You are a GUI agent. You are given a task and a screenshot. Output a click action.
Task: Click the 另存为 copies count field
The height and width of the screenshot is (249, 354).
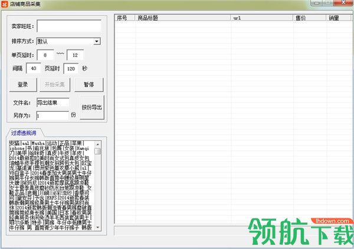[53, 115]
